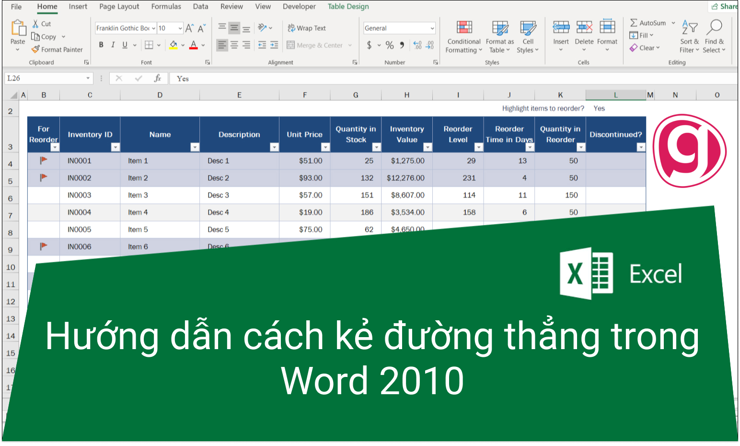Click the Share button

[x=724, y=6]
